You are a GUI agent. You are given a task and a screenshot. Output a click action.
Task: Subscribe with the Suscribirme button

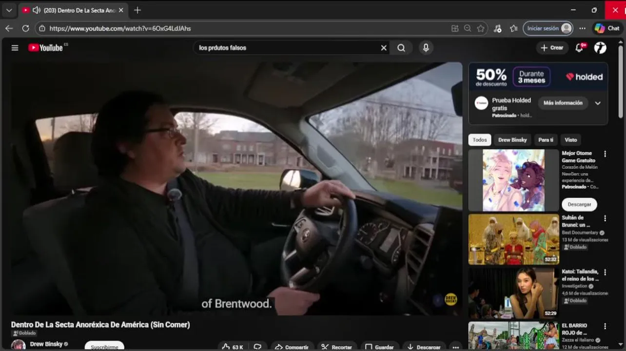(x=104, y=346)
